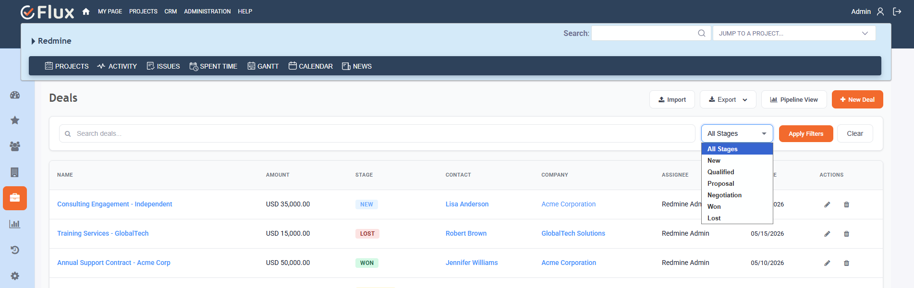This screenshot has height=288, width=914.
Task: Open the dashboard gauge sidebar icon
Action: (x=15, y=95)
